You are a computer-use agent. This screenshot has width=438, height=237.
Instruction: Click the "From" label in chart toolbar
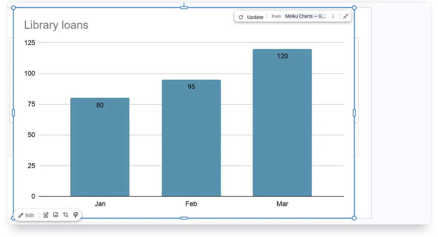276,16
